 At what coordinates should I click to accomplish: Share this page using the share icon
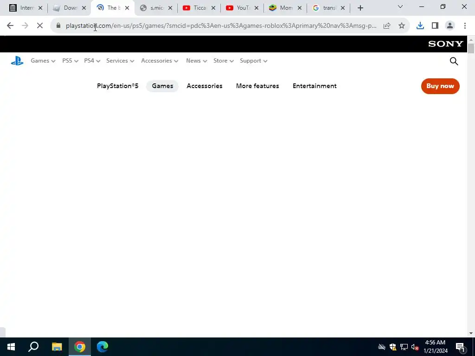point(387,26)
